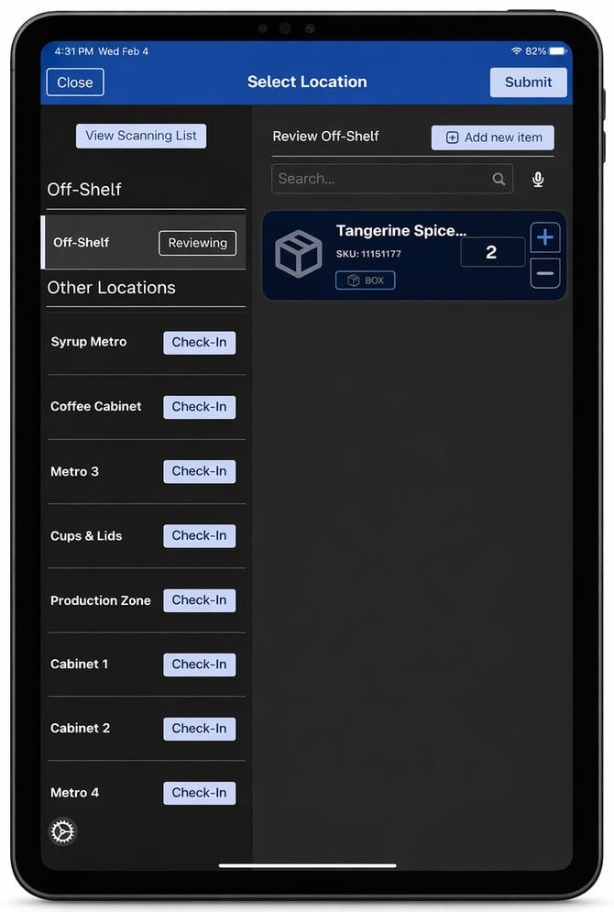Increase Tangerine Spice quantity with plus

[x=544, y=237]
